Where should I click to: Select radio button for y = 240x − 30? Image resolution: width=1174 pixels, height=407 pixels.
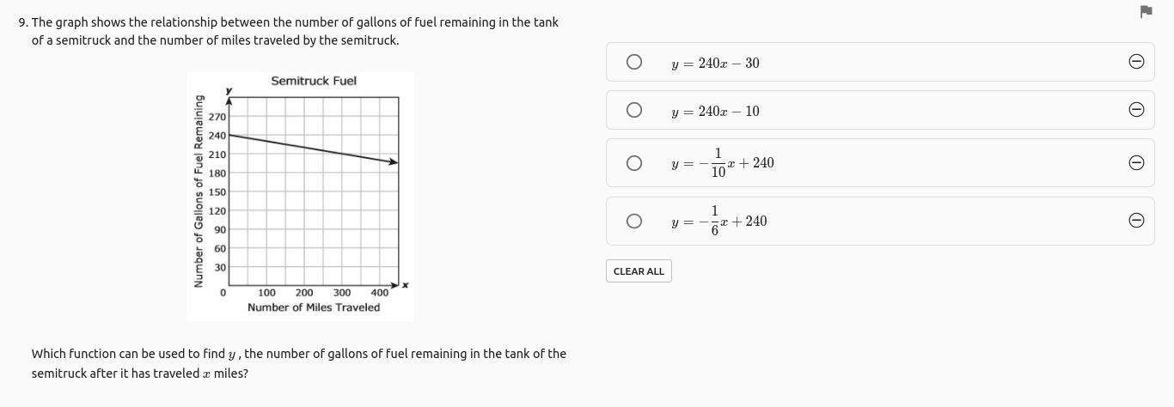[x=633, y=62]
